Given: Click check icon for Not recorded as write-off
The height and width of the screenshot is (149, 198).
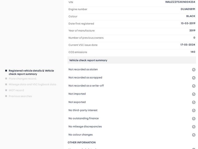Looking at the screenshot, I should point(194,86).
